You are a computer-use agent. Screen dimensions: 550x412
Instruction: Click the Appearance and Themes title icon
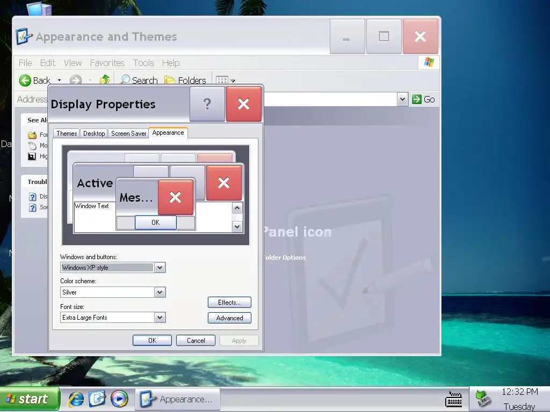click(x=24, y=36)
